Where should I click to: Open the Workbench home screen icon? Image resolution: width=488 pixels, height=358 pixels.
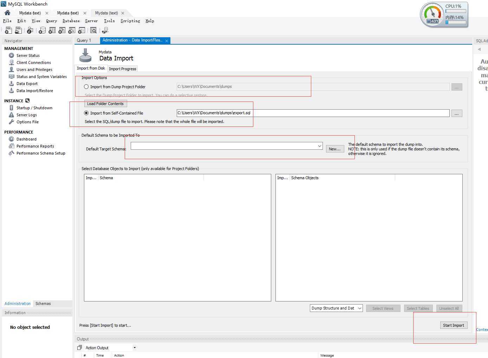tap(7, 13)
